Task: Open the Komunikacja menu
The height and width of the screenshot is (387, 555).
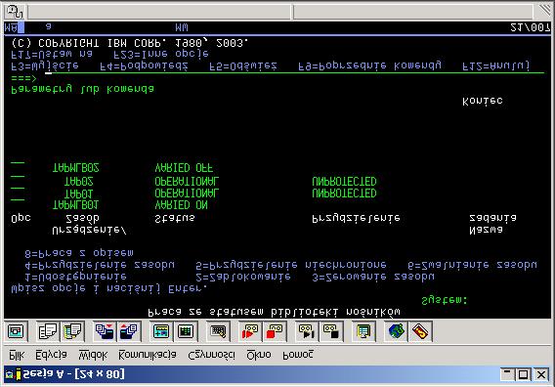Action: tap(148, 355)
